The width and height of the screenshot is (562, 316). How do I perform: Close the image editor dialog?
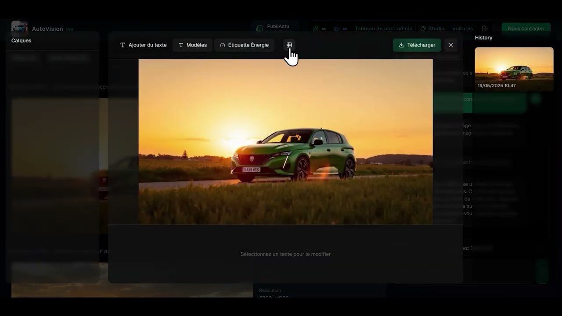pyautogui.click(x=450, y=45)
